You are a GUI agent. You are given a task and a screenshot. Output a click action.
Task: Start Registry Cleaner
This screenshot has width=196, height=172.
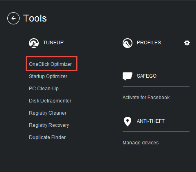click(x=48, y=113)
